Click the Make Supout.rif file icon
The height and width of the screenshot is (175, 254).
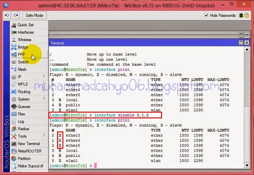[x=14, y=166]
